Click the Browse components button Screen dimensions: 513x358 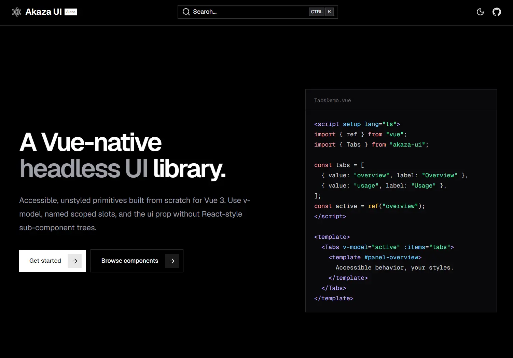[x=137, y=261]
